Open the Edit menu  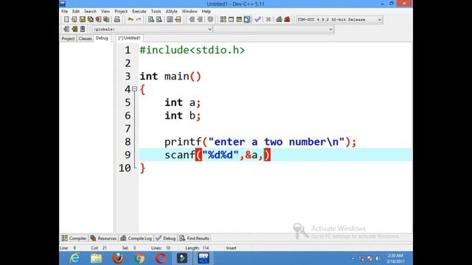pyautogui.click(x=76, y=12)
